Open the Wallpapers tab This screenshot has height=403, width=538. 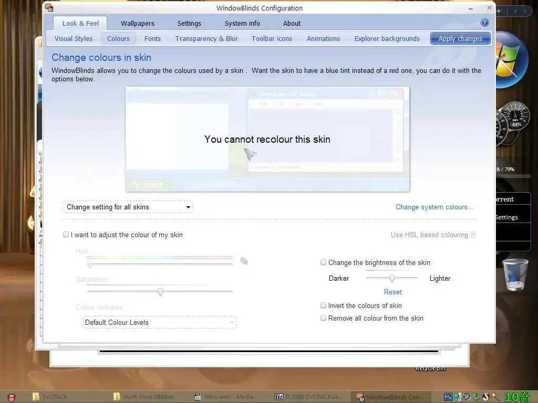tap(138, 23)
